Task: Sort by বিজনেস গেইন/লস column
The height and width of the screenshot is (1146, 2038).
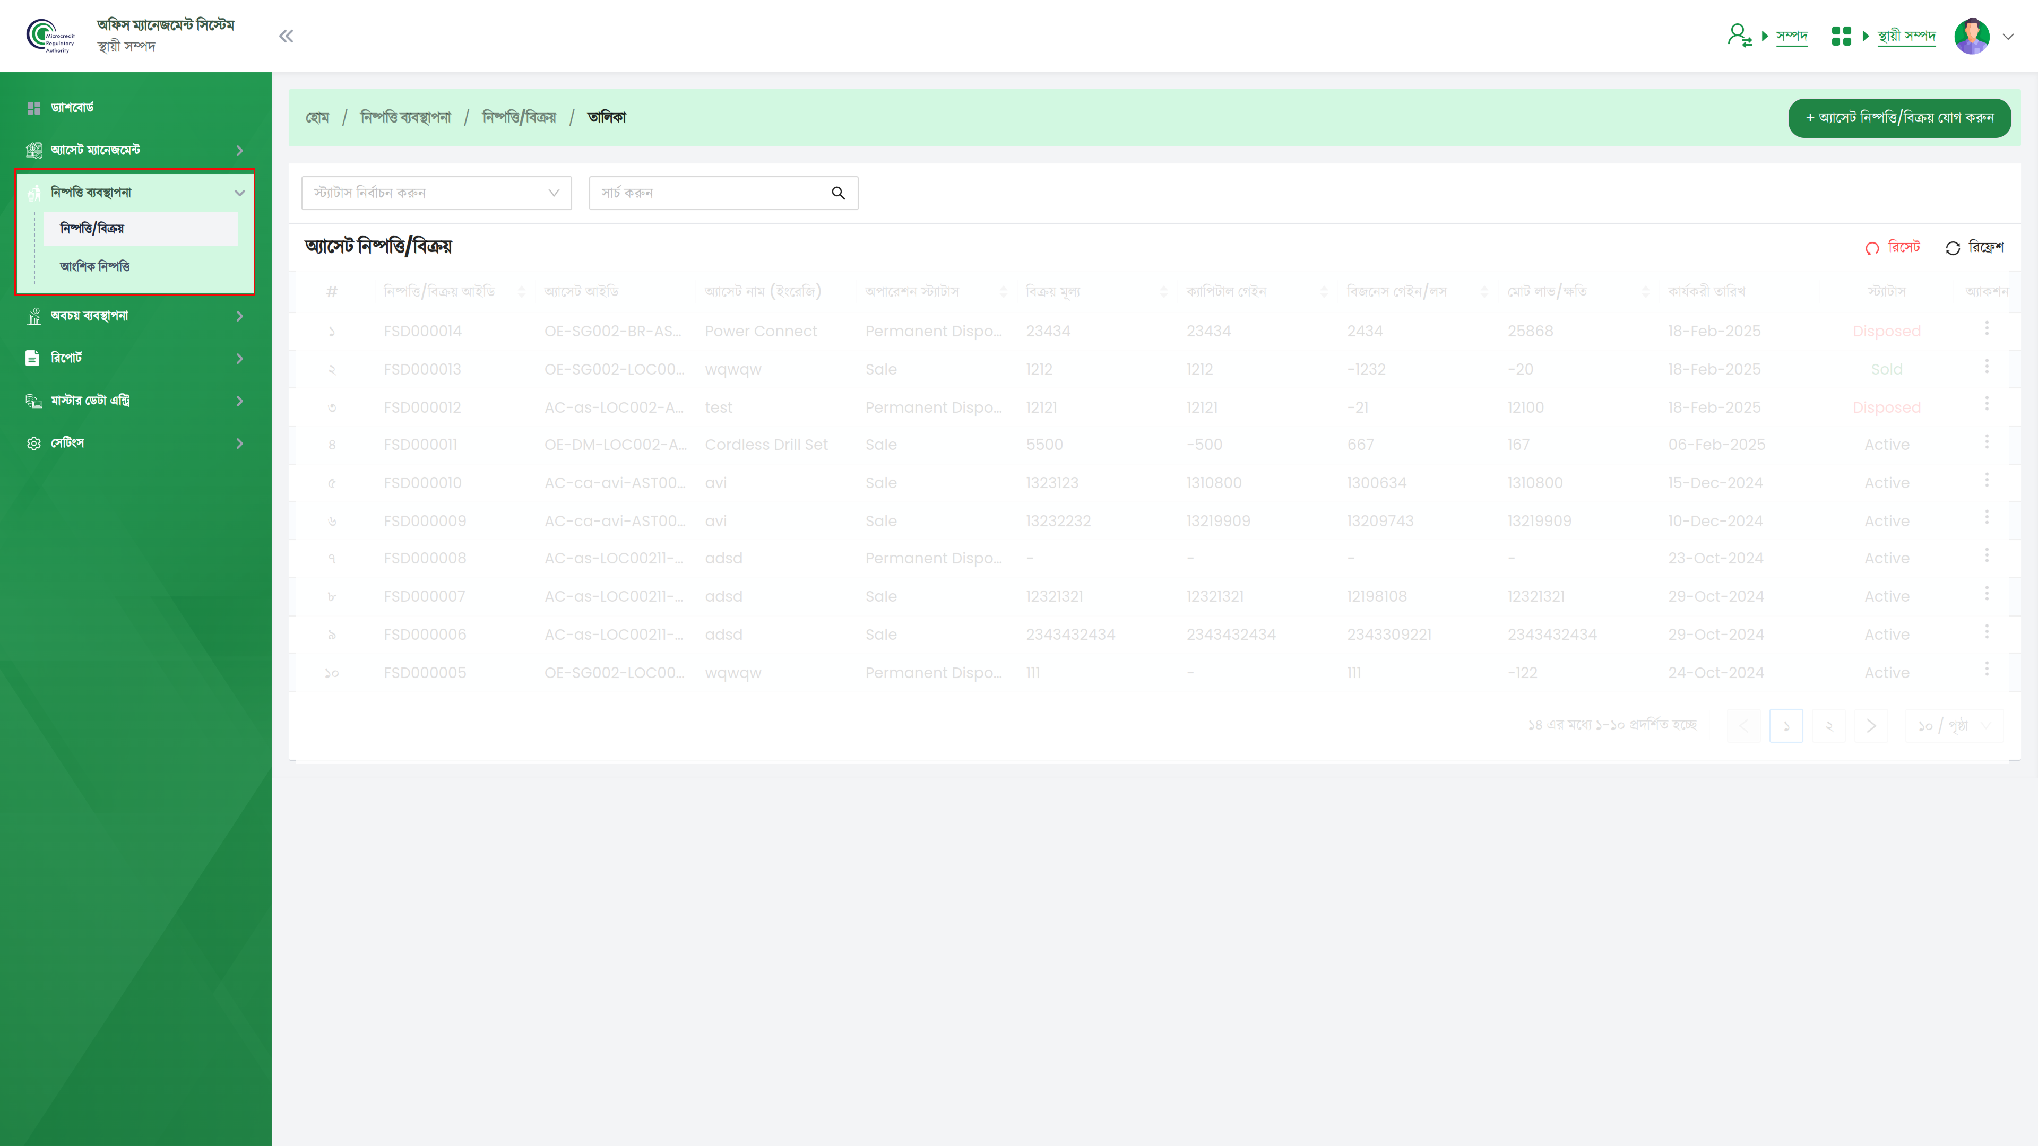Action: (1484, 292)
